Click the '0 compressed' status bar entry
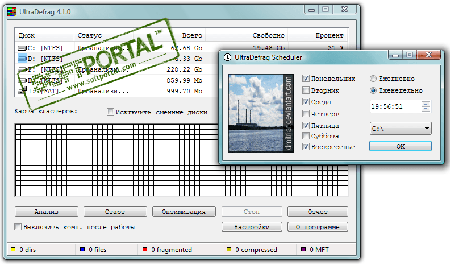 [x=256, y=250]
